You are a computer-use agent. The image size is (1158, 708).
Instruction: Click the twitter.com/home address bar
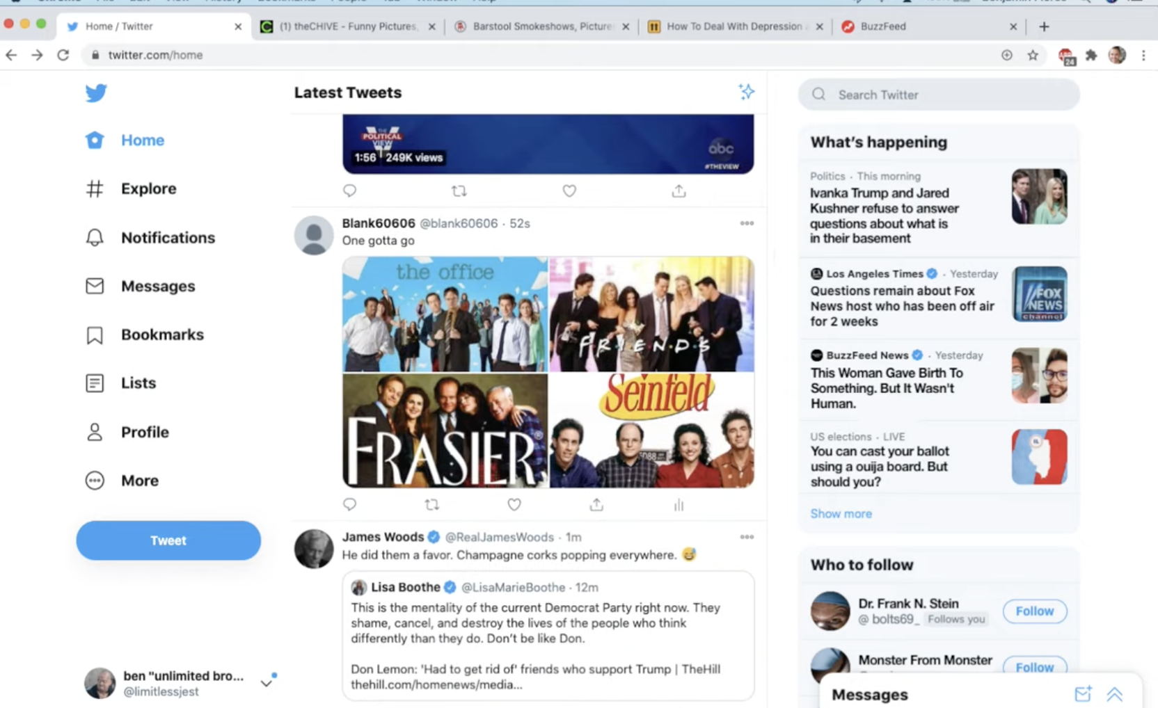point(543,55)
